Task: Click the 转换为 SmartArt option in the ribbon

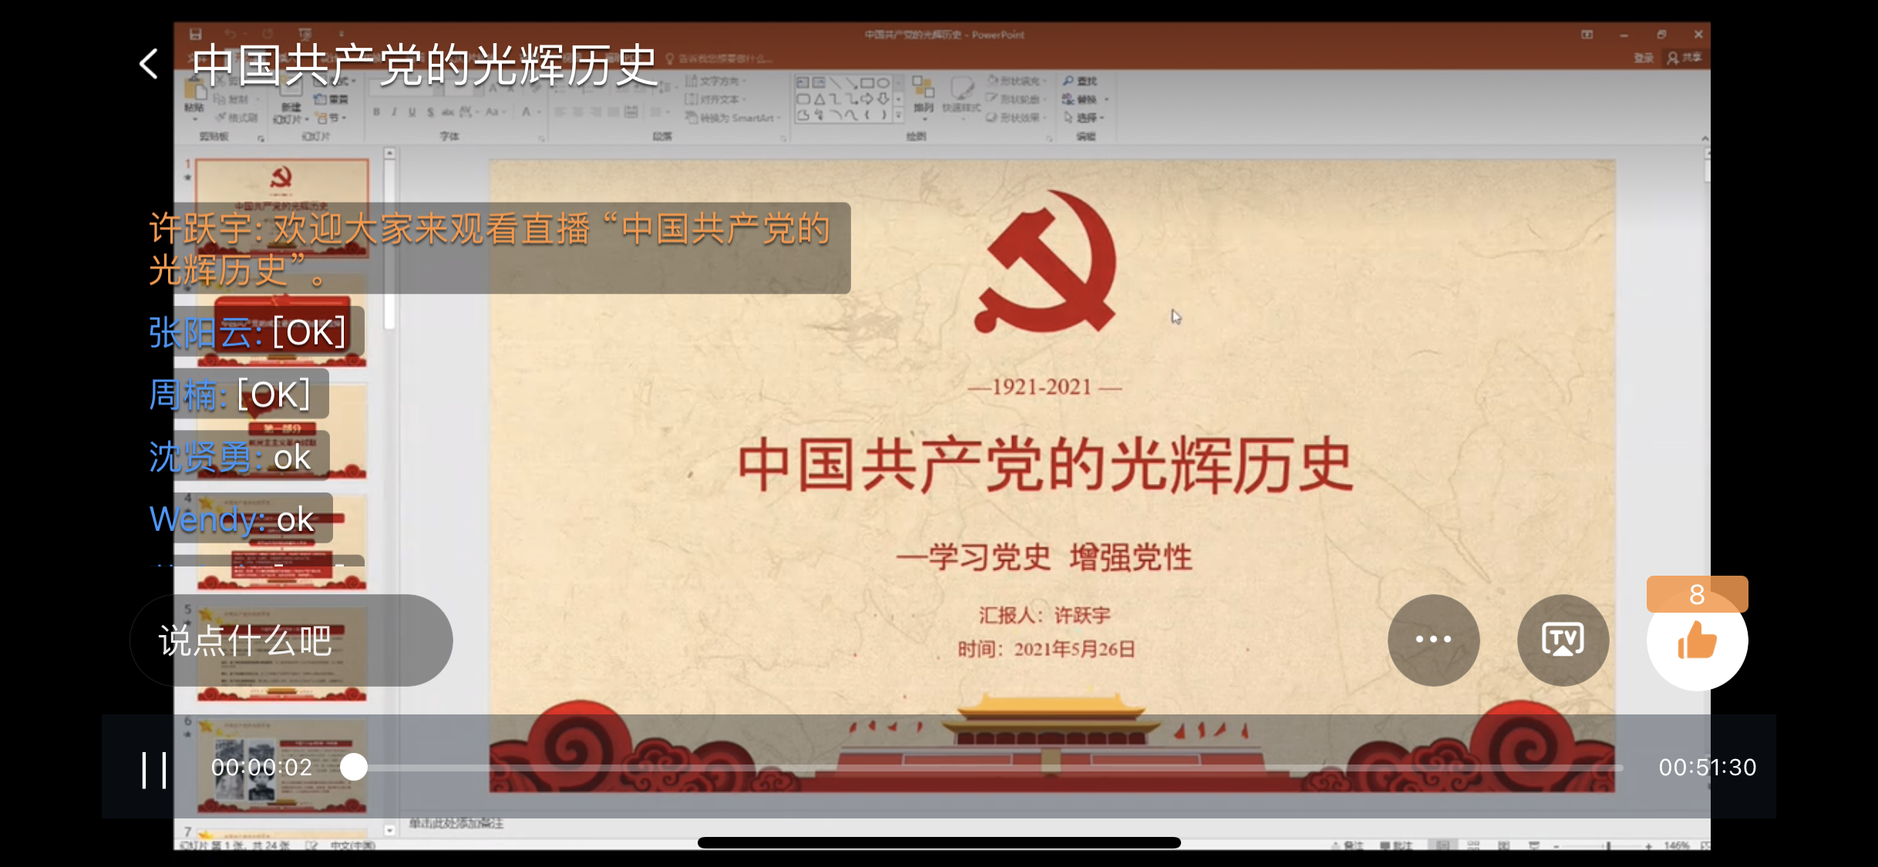Action: [x=734, y=118]
